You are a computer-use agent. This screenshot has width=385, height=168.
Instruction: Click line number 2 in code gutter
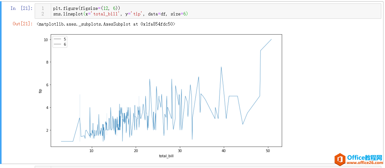click(43, 14)
